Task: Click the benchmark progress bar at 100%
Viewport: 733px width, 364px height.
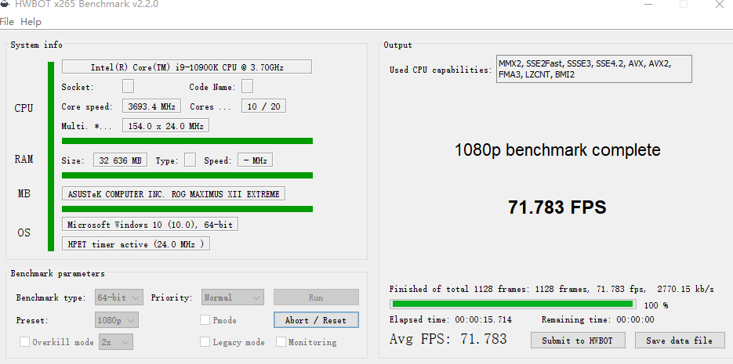Action: point(513,305)
